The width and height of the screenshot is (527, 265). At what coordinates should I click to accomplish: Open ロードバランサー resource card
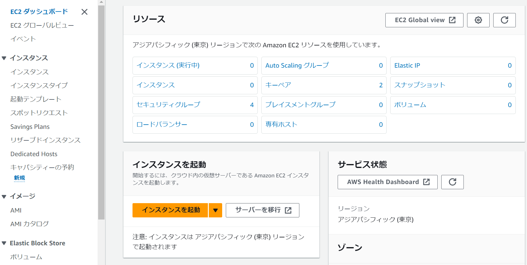click(x=195, y=125)
